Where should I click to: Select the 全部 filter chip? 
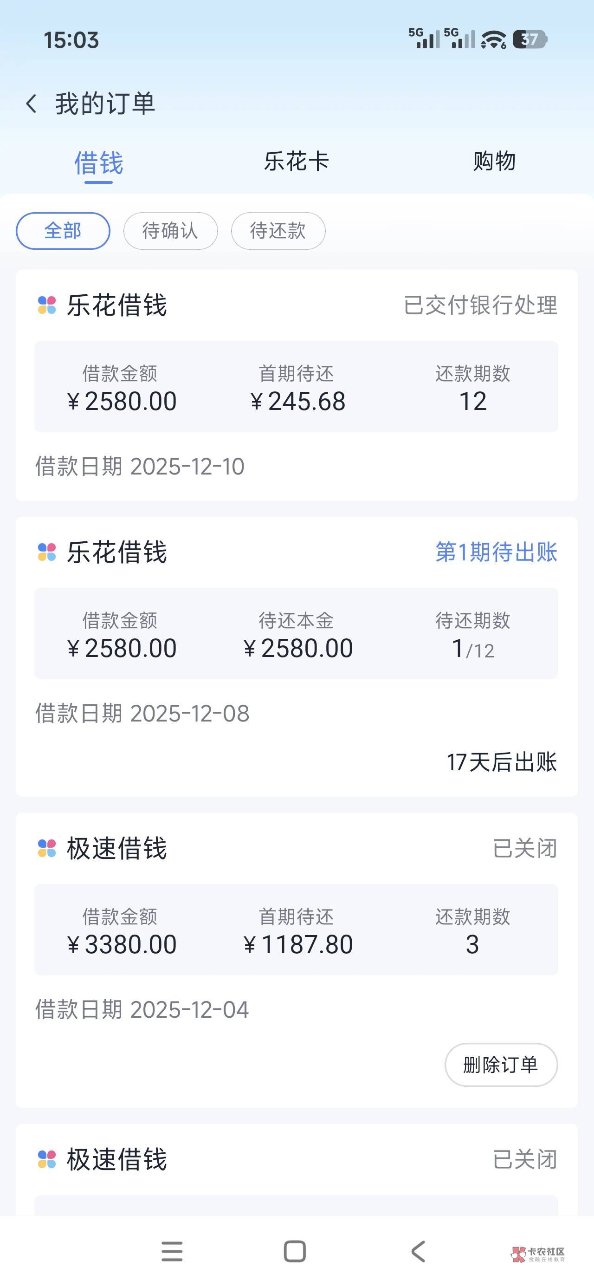[63, 231]
